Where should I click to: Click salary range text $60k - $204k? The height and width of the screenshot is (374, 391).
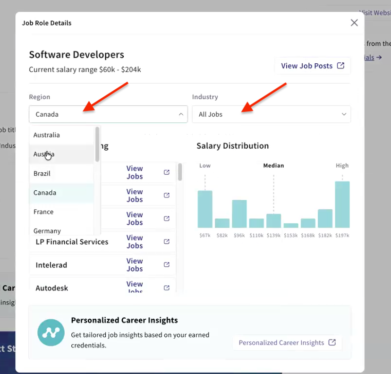pyautogui.click(x=120, y=69)
